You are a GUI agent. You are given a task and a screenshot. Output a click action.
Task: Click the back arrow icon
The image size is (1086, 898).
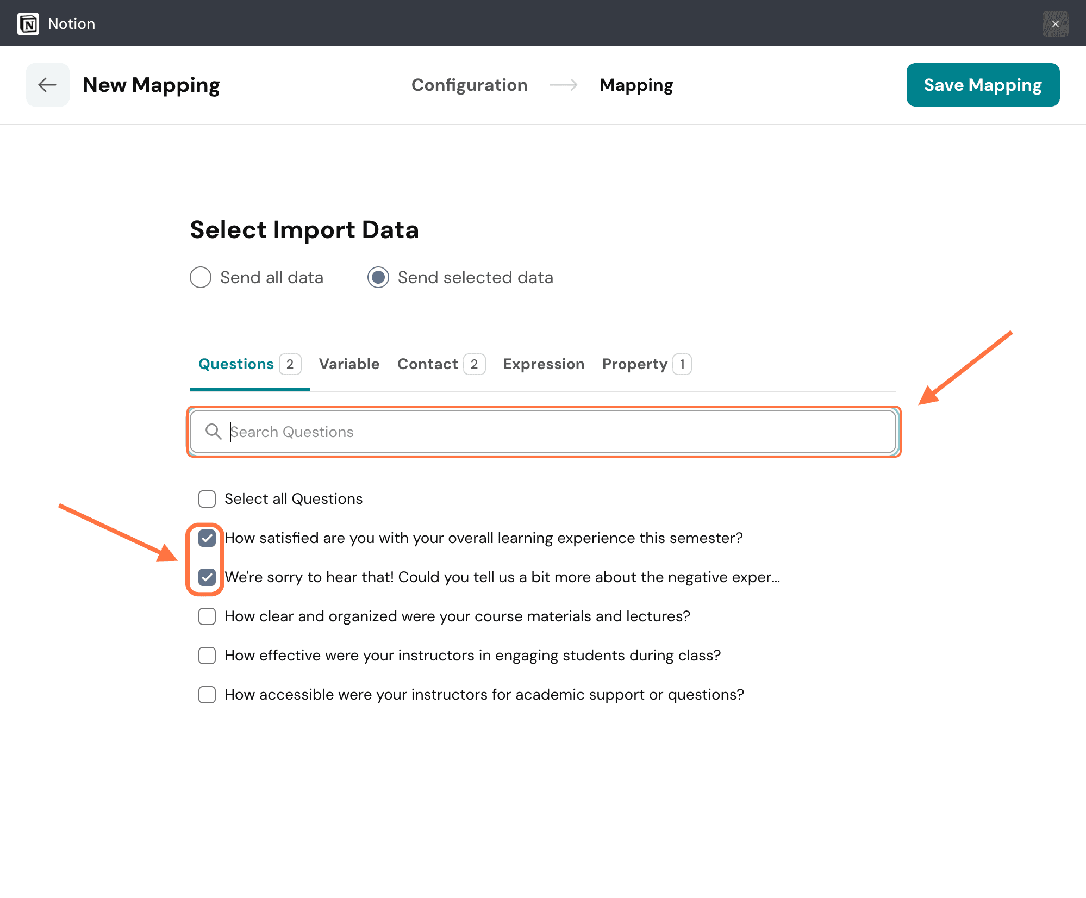click(47, 85)
